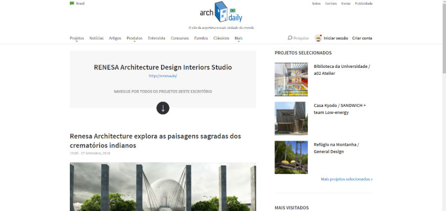This screenshot has height=211, width=446.
Task: Click the ArchDaily logo
Action: tap(221, 12)
